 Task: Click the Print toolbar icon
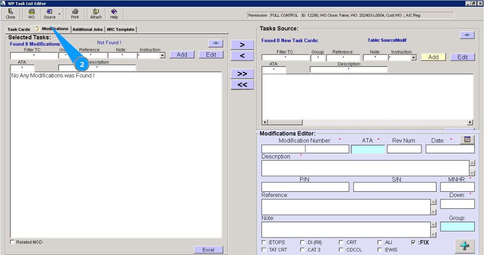pyautogui.click(x=75, y=14)
